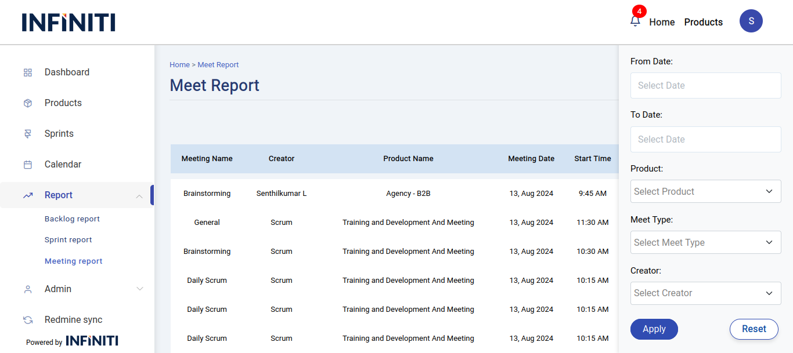Viewport: 793px width, 353px height.
Task: Click the Products cube icon
Action: tap(28, 103)
